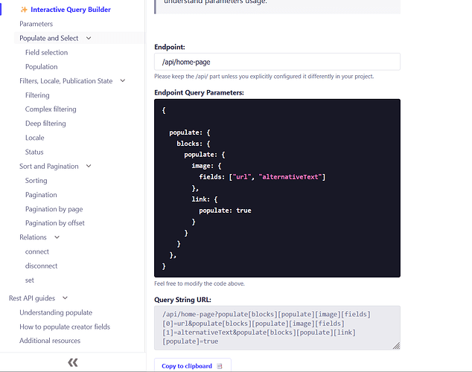Select Deep filtering in the sidebar
The height and width of the screenshot is (372, 472).
45,124
